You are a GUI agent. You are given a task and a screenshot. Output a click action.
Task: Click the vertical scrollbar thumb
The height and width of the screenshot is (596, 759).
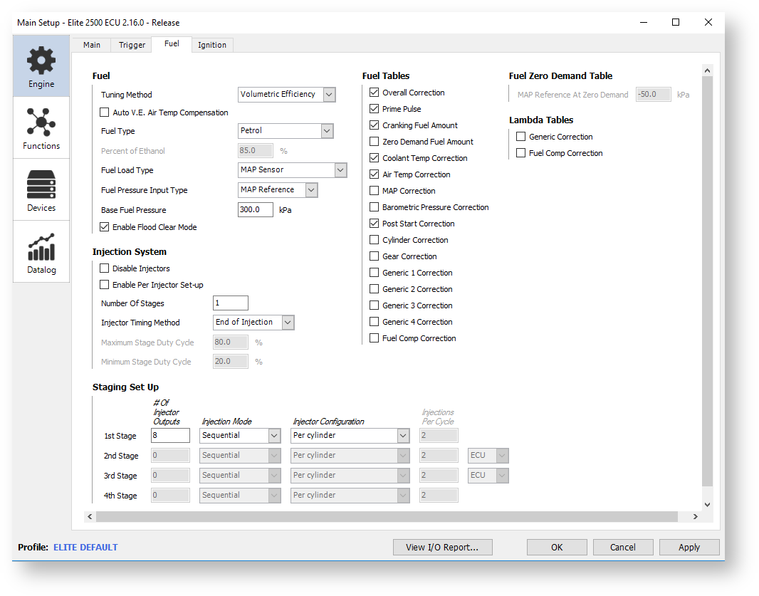pyautogui.click(x=707, y=281)
